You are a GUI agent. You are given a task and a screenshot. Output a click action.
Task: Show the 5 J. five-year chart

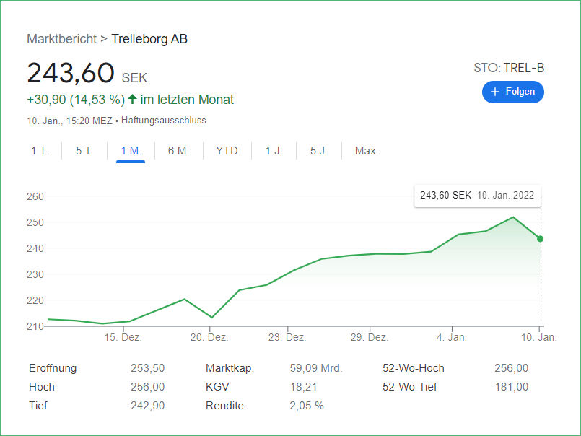pyautogui.click(x=319, y=151)
